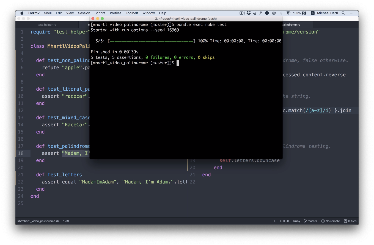
Task: Open the Ruby grammar selector
Action: 296,221
